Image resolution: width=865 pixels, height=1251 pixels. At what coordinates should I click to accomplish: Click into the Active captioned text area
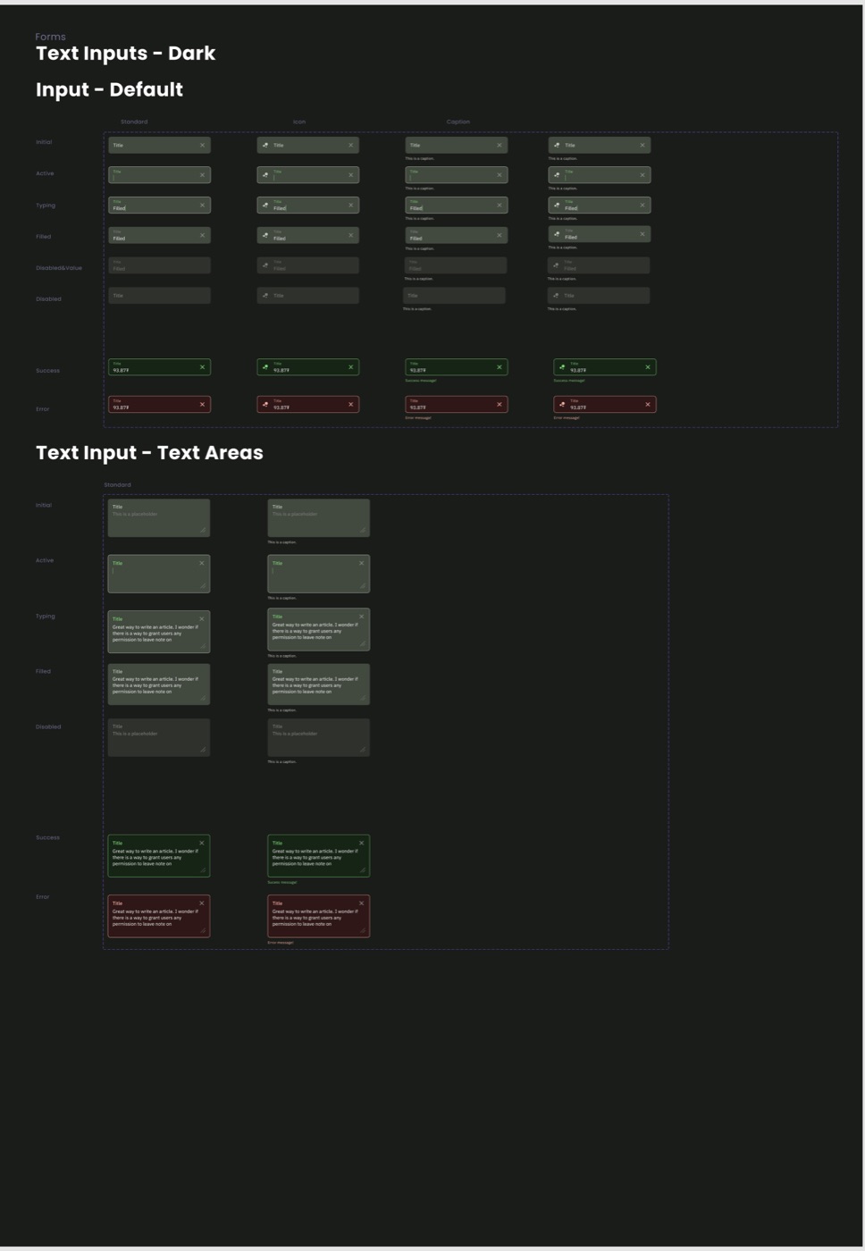tap(318, 575)
